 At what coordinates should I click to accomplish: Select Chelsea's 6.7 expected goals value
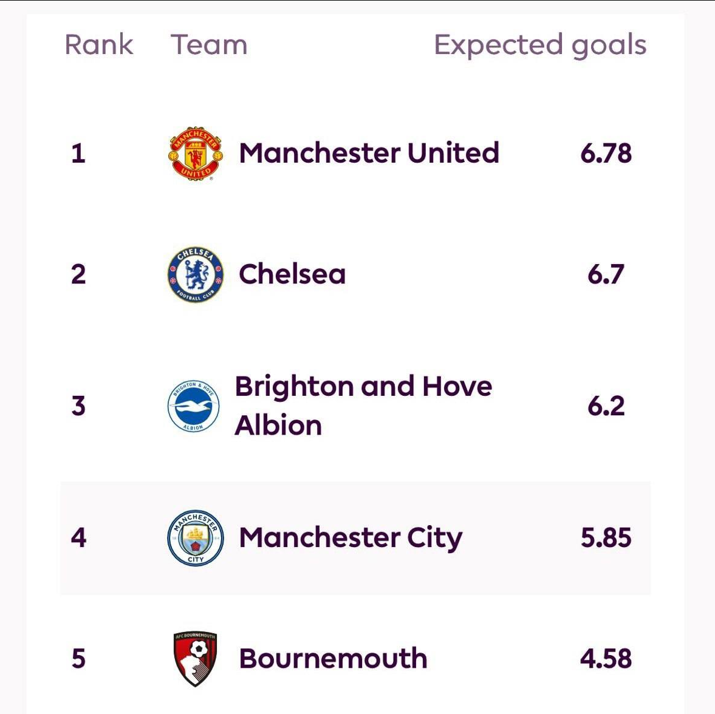pos(606,274)
